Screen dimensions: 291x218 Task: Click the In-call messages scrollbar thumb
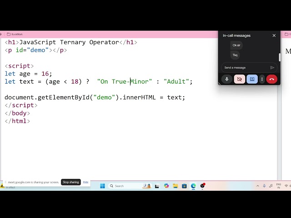click(x=280, y=57)
